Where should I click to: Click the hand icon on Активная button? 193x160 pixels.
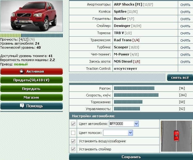coord(22,71)
